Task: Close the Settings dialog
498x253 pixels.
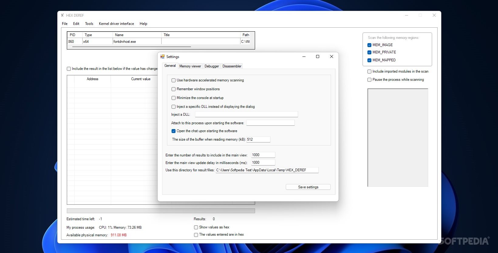Action: 332,56
